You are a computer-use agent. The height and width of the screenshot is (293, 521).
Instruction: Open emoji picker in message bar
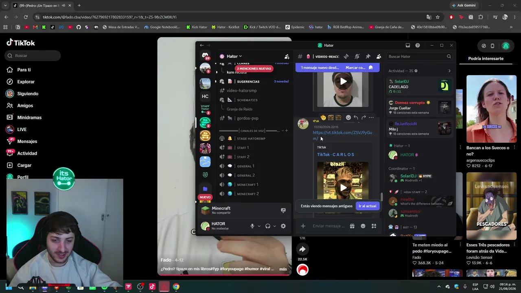click(x=363, y=226)
